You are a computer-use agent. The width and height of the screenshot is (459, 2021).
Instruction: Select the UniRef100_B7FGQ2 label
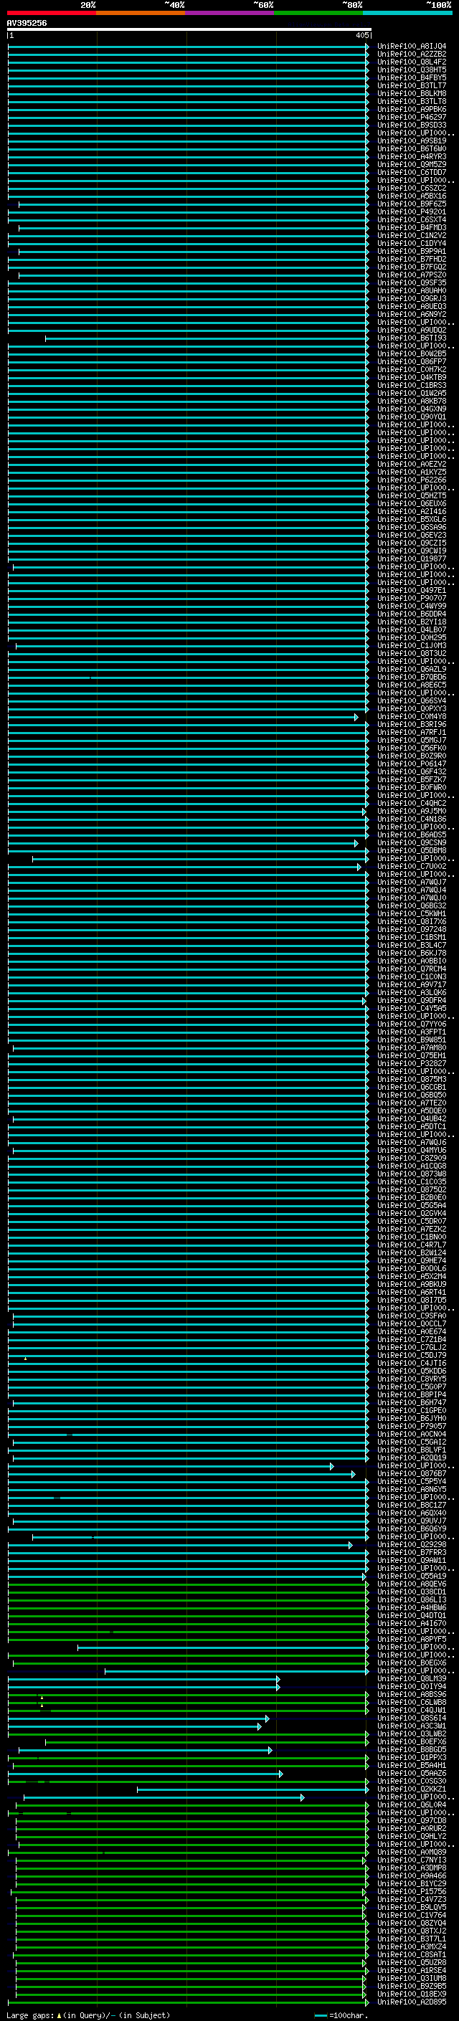click(x=412, y=267)
